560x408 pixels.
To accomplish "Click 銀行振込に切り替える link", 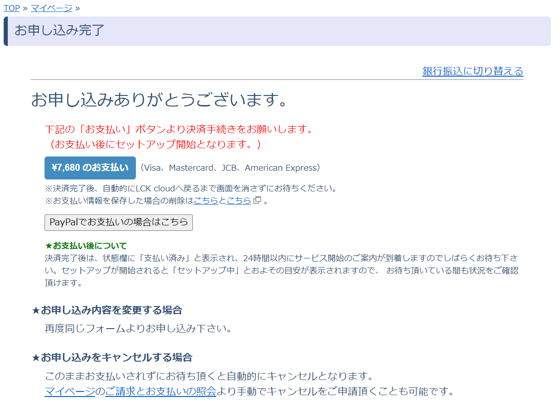I will pos(473,71).
